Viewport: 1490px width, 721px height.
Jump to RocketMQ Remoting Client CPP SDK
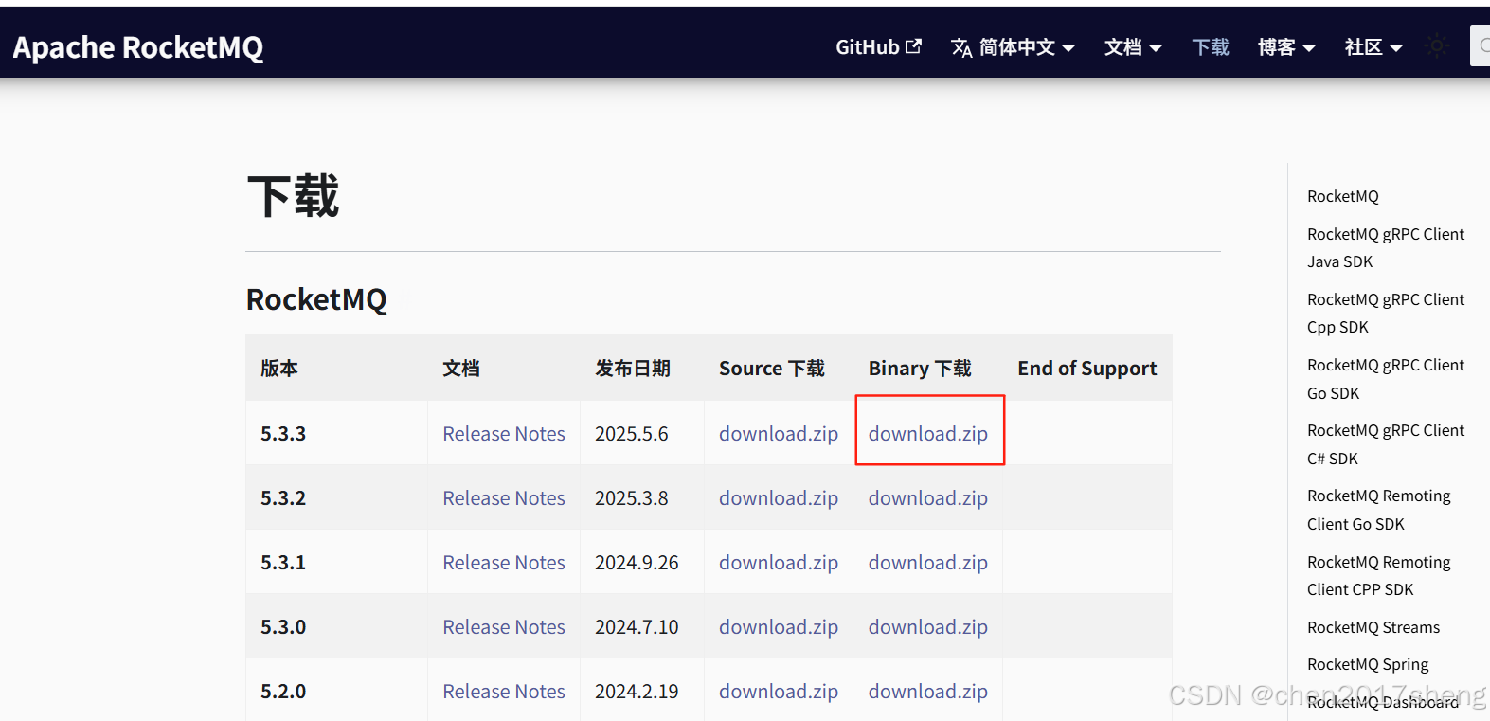tap(1379, 575)
